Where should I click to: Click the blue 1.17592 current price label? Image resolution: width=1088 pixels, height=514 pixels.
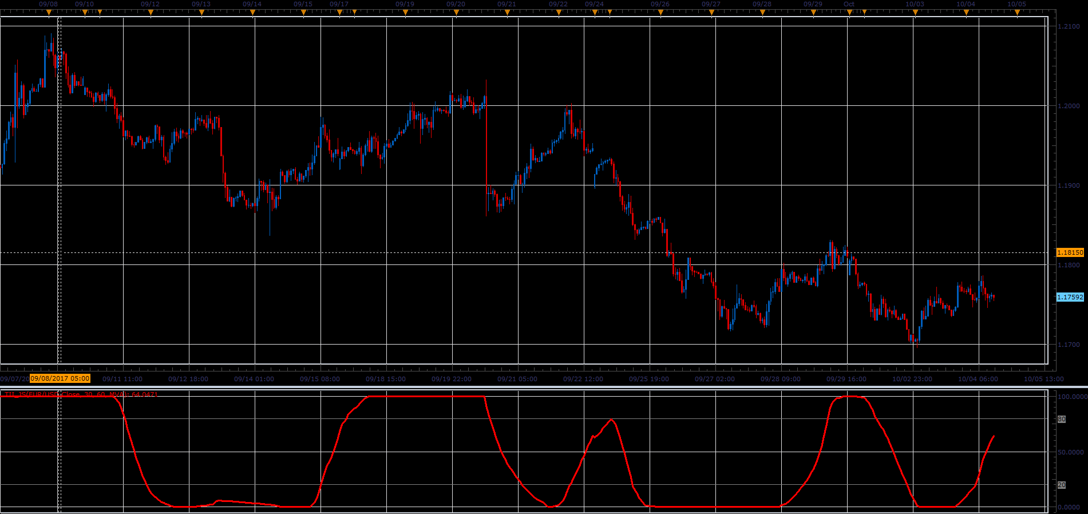coord(1070,297)
